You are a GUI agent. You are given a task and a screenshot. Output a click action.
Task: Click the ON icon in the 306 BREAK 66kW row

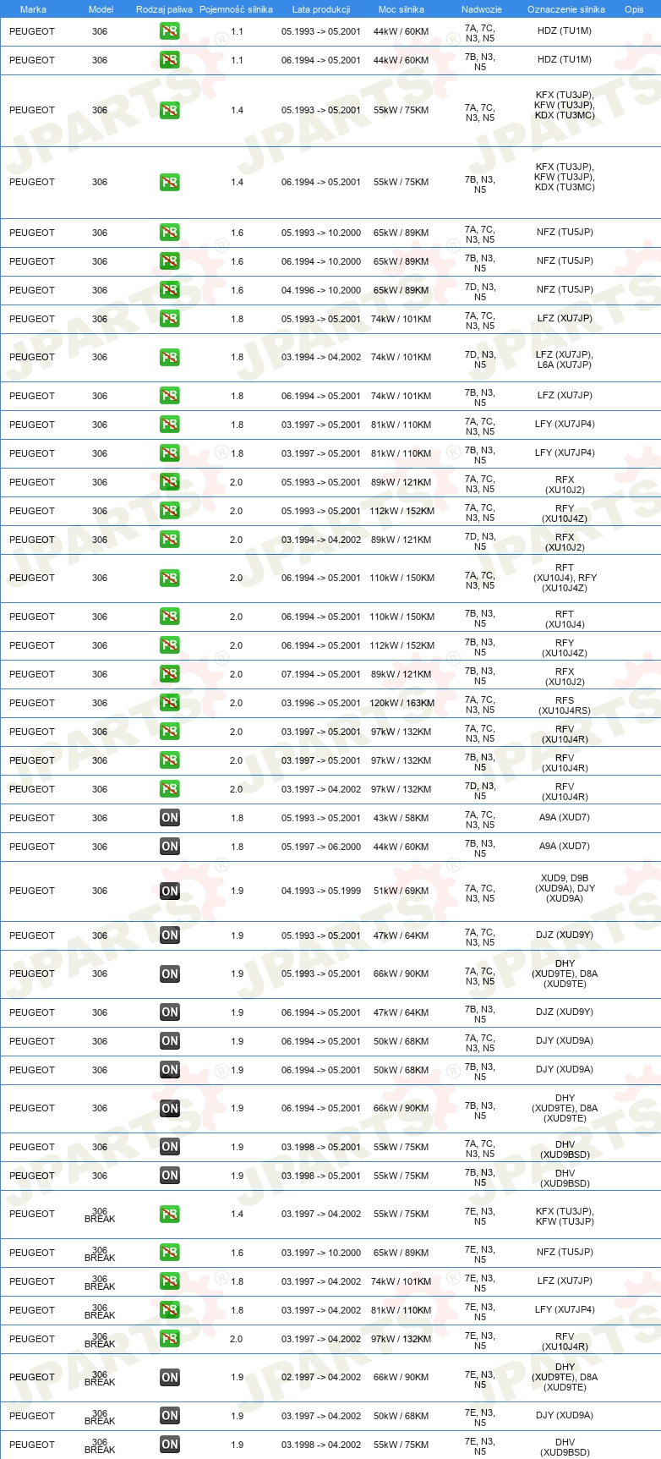pyautogui.click(x=170, y=1377)
